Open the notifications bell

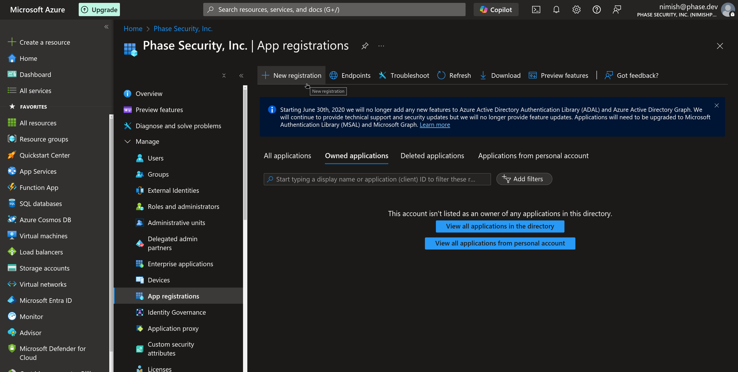[x=556, y=9]
